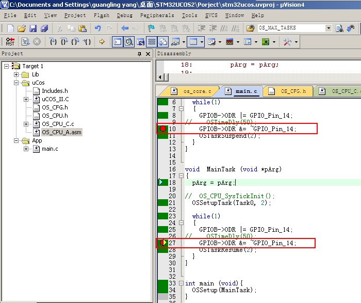Click the Run program toolbar icon
This screenshot has height=303, width=361.
(x=26, y=42)
